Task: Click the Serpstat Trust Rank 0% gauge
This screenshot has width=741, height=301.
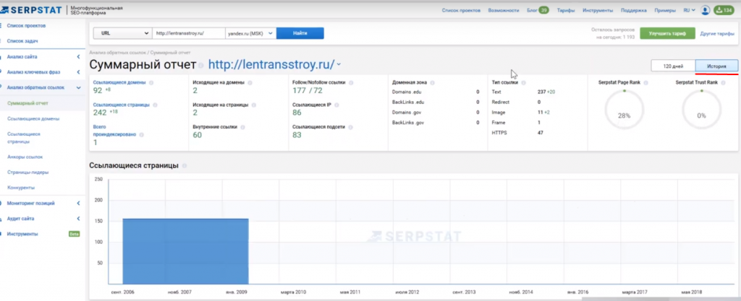Action: (702, 109)
